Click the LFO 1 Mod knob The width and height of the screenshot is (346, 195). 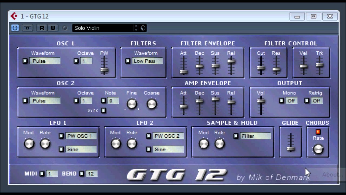[29, 144]
